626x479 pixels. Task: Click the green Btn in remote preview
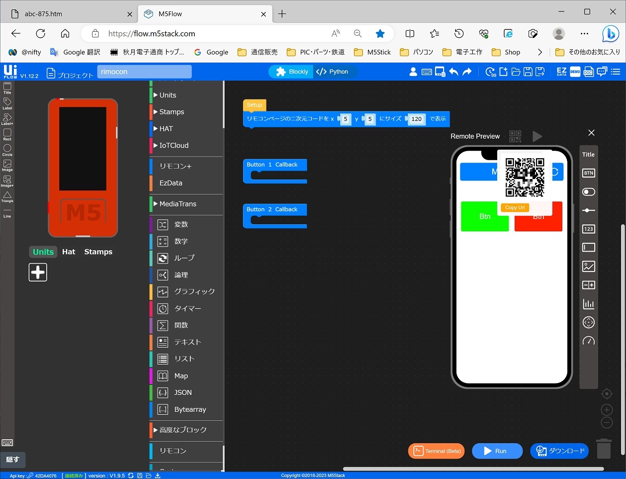(485, 216)
